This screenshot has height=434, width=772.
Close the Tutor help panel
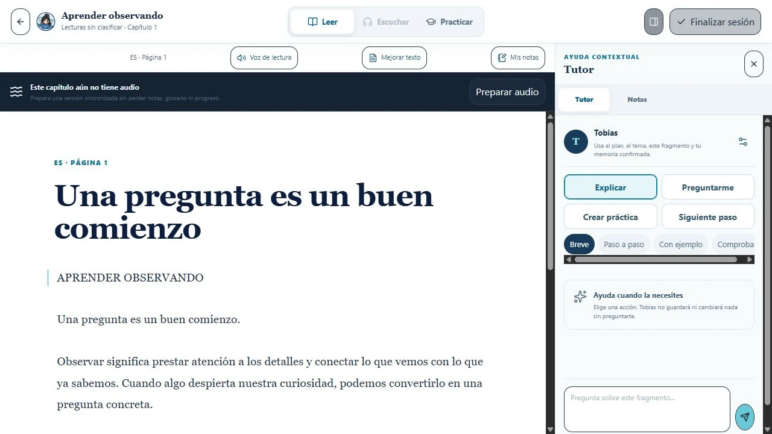tap(754, 64)
